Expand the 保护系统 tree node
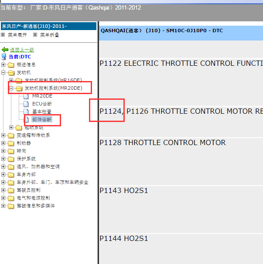Screen dimensions: 263x264 [x=3, y=159]
